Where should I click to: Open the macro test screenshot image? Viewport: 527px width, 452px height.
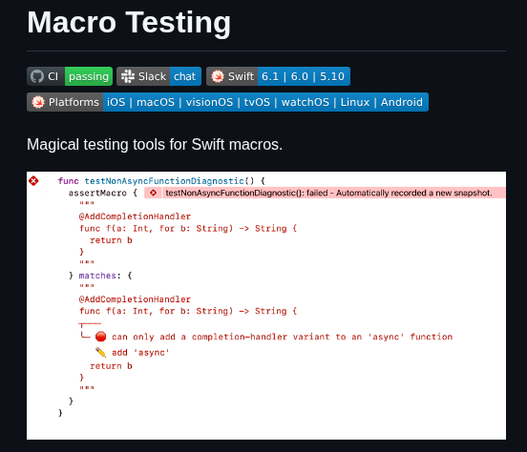pos(266,305)
